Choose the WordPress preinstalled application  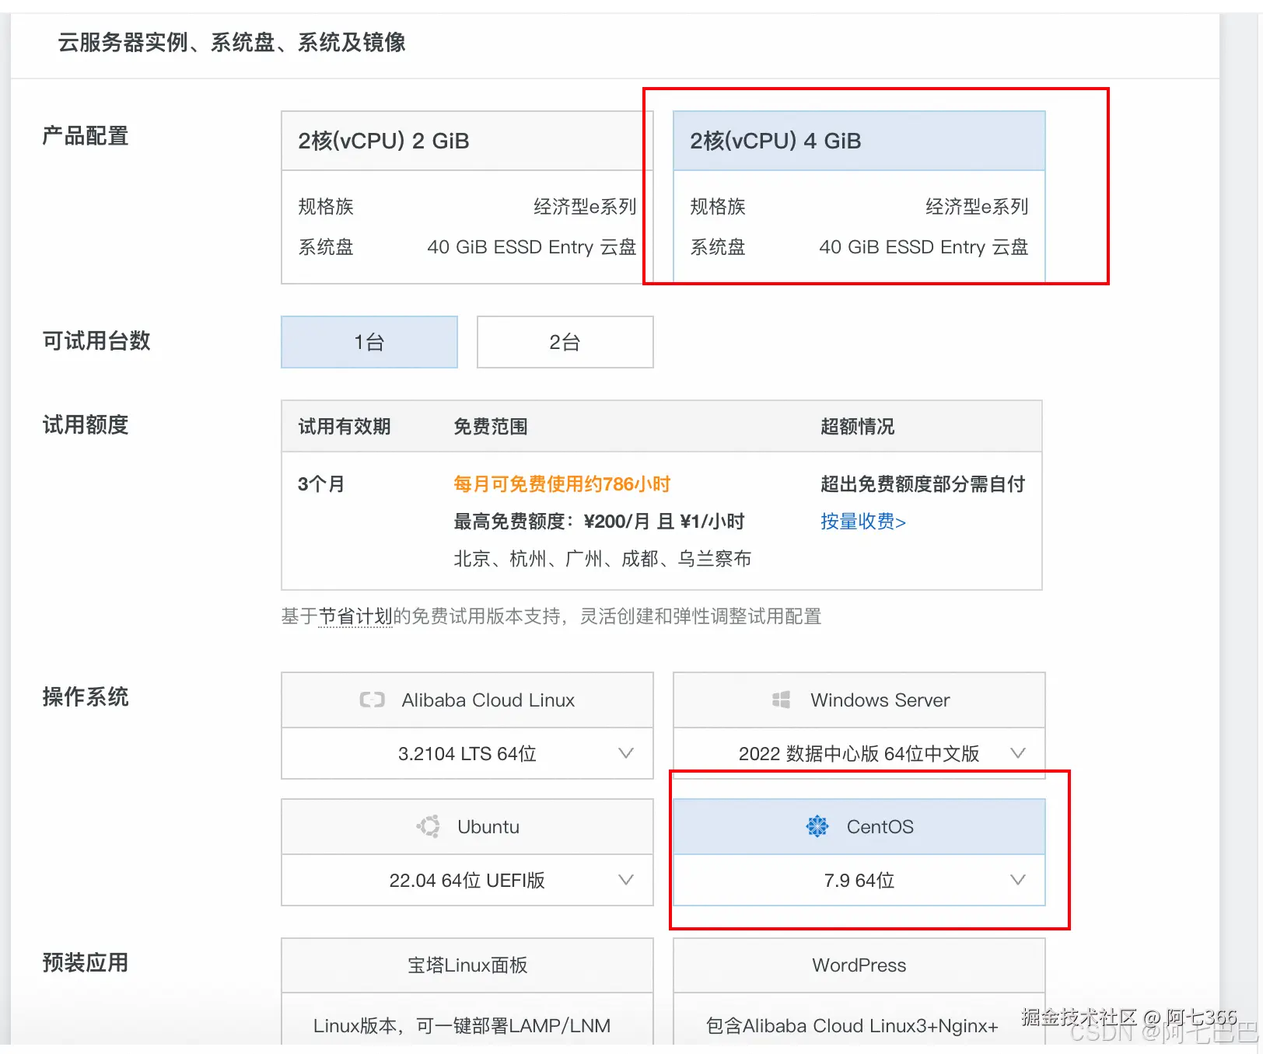coord(858,965)
